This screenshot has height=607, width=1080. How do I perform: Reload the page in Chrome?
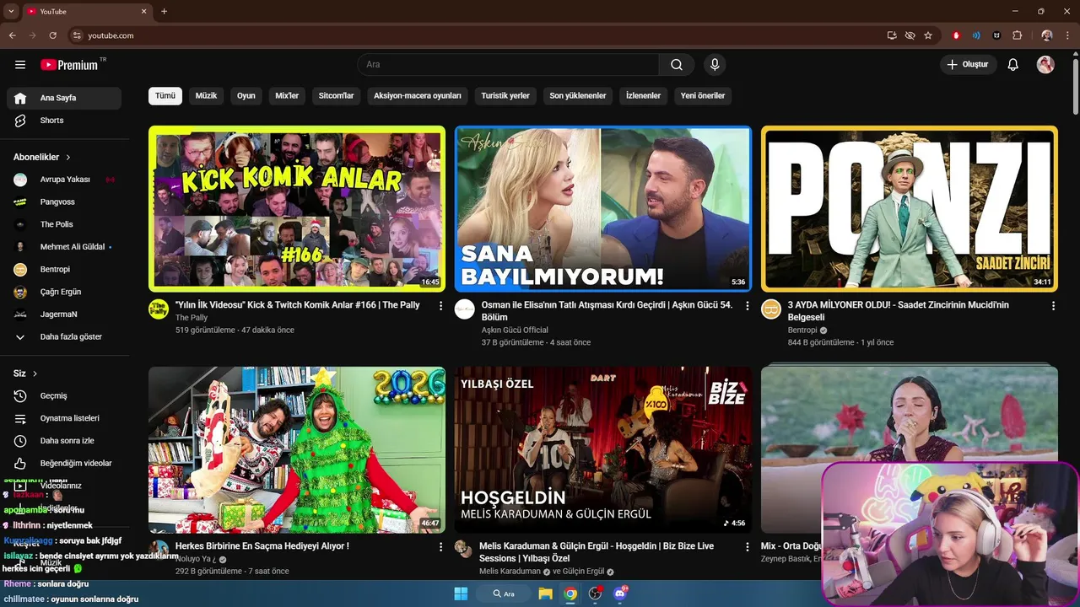[x=52, y=35]
